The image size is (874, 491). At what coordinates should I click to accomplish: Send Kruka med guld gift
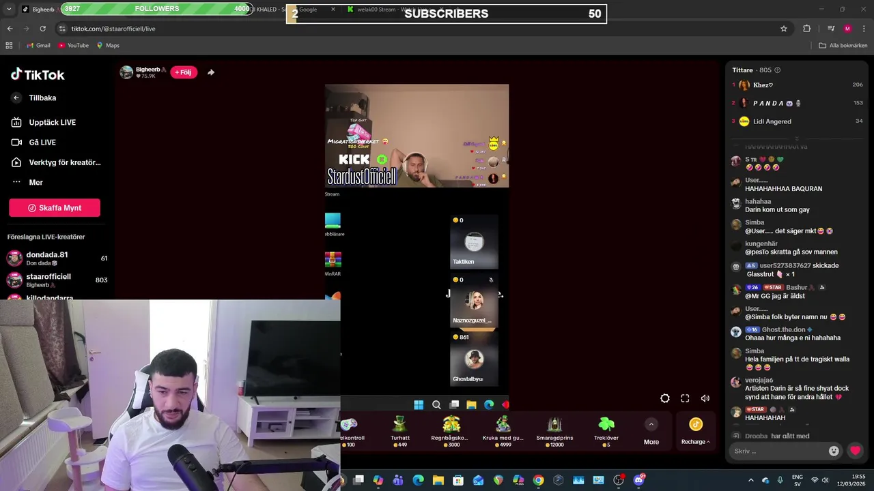503,432
